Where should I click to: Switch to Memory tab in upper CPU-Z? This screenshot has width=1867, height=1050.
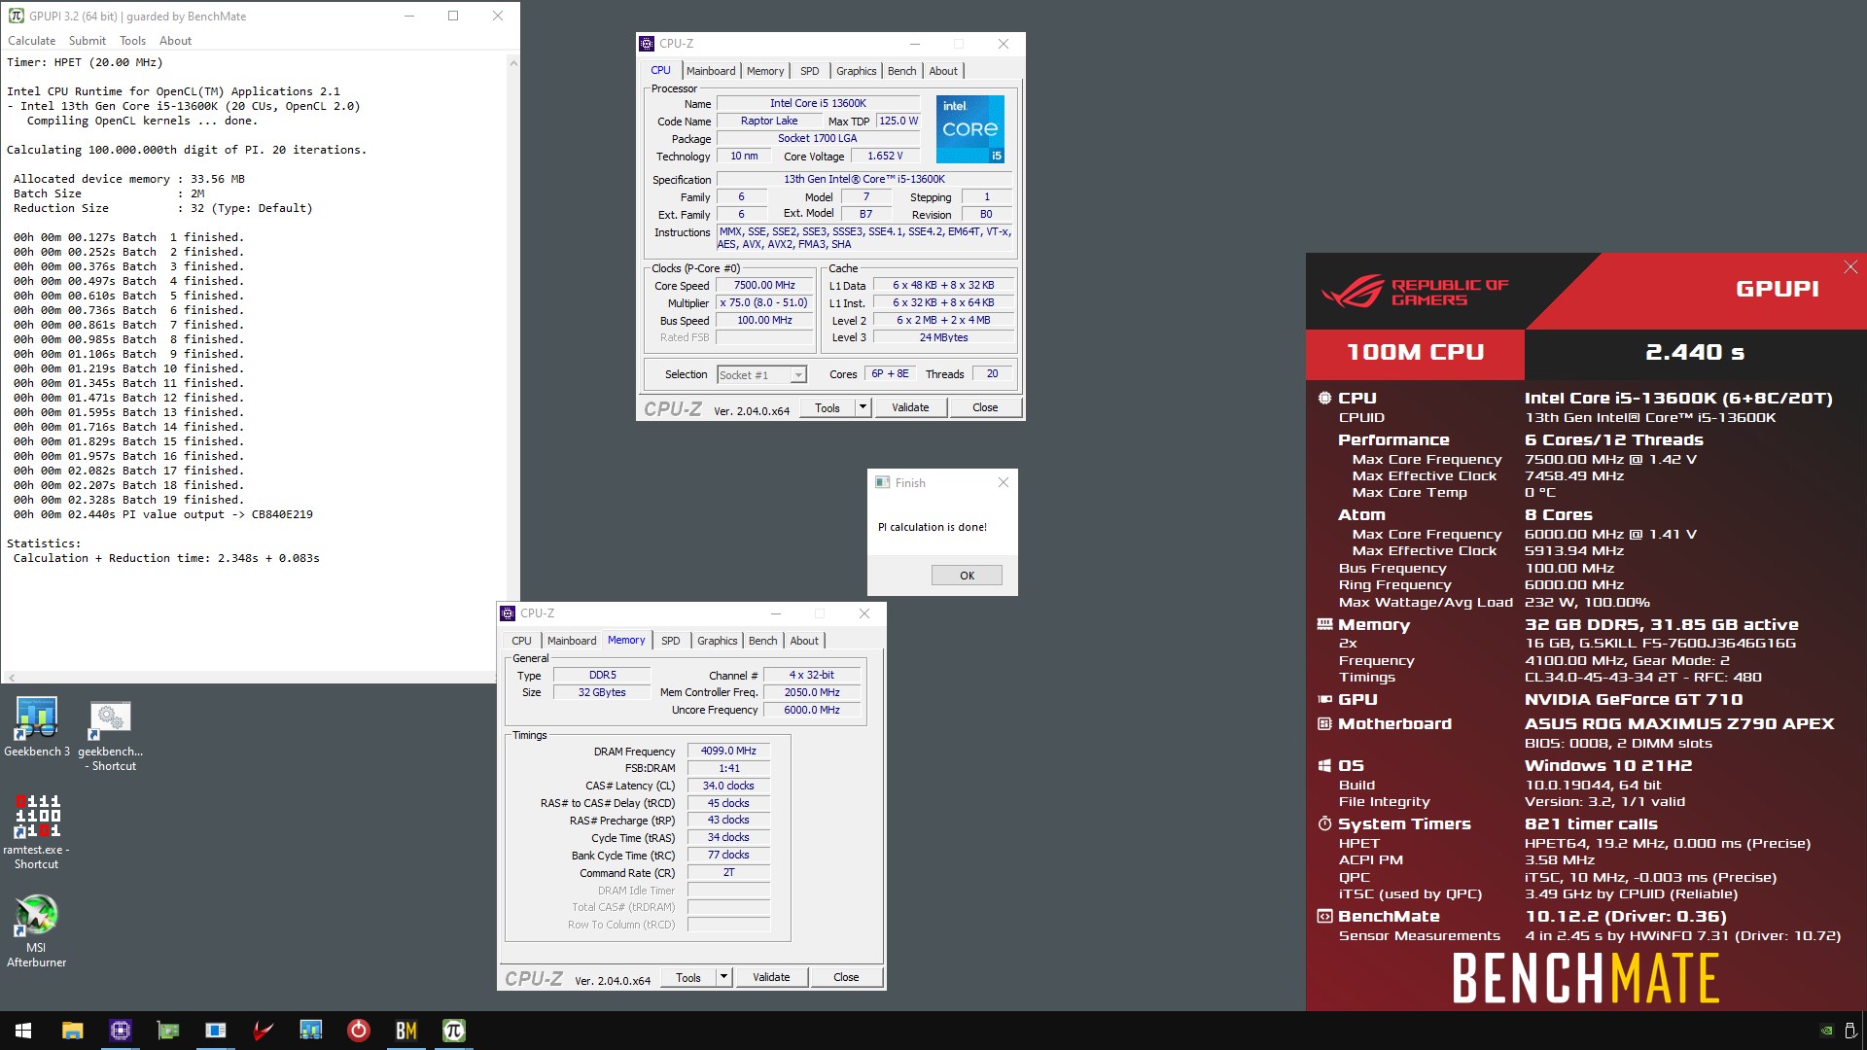pos(765,71)
